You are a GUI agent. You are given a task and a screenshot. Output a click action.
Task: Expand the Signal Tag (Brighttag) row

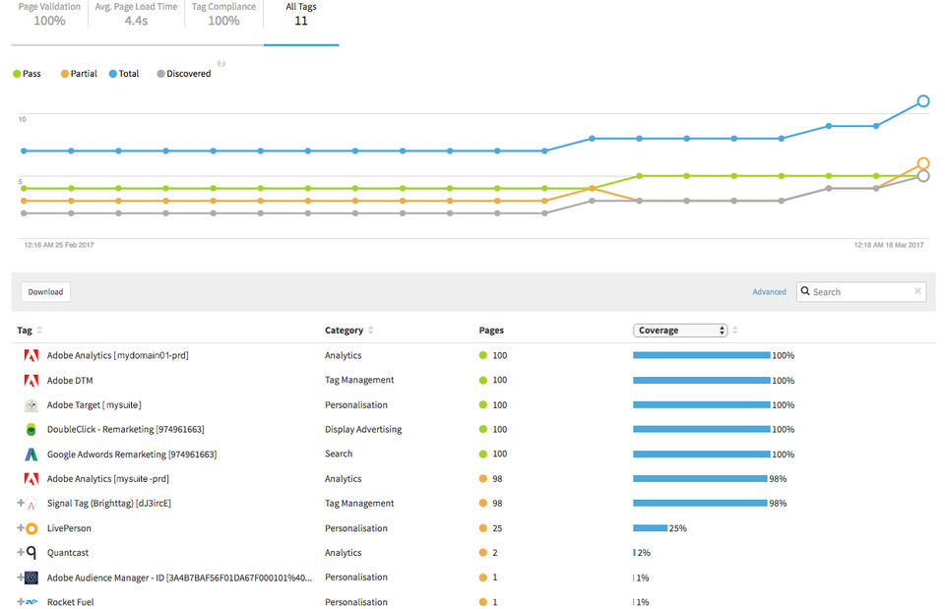click(x=21, y=503)
